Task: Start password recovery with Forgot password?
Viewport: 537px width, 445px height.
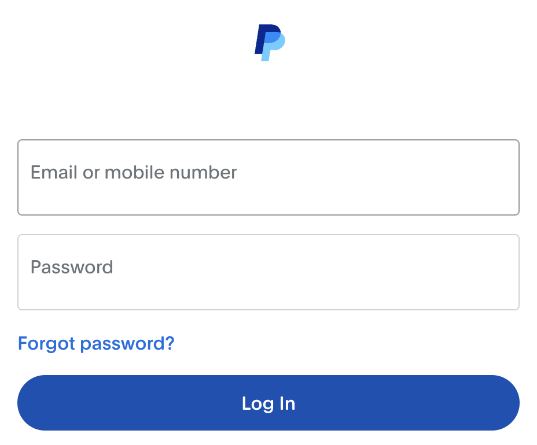Action: click(95, 343)
